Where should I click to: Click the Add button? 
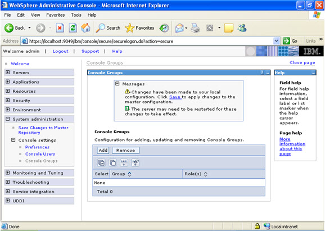103,150
